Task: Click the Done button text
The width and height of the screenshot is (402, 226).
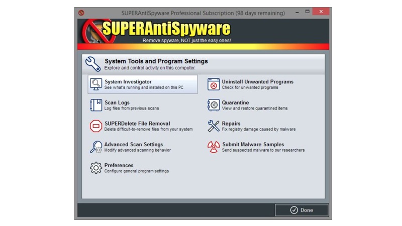Action: [307, 210]
